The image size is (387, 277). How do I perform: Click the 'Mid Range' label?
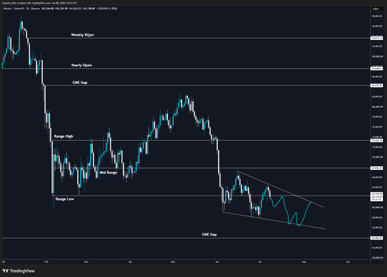pos(108,173)
